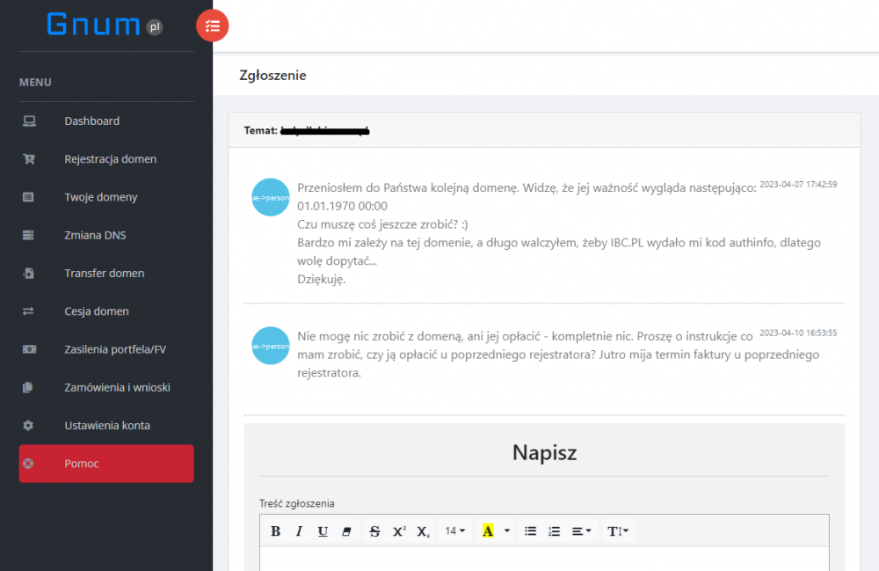Image resolution: width=879 pixels, height=571 pixels.
Task: Click the Temat subject label
Action: coord(261,131)
